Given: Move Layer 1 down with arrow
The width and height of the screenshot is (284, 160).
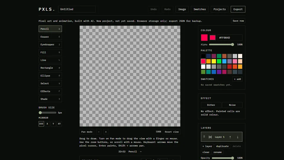Looking at the screenshot, I should click(238, 137).
